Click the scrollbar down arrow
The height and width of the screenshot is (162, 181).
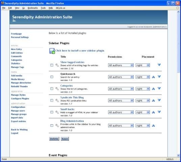[178, 155]
